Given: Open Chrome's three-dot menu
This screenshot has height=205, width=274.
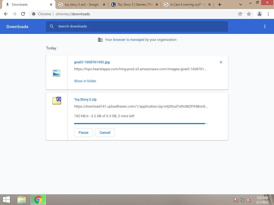Looking at the screenshot, I should tap(268, 14).
